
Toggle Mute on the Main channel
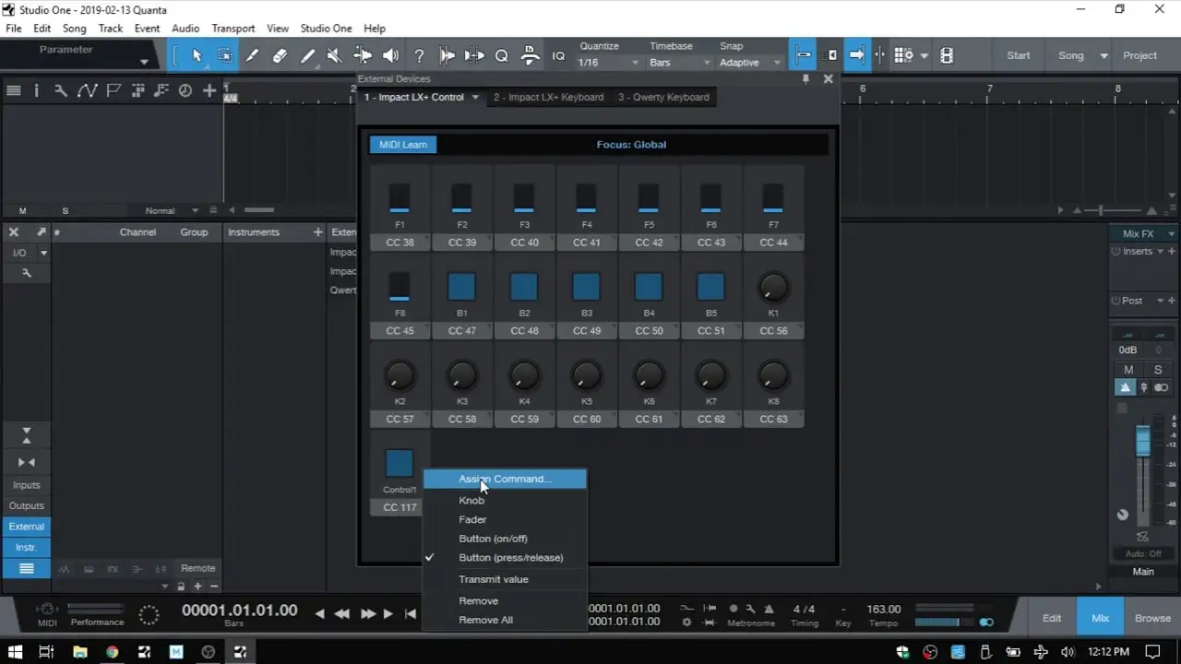(1128, 370)
